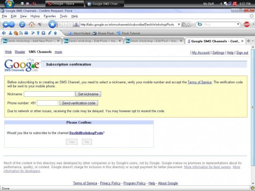Viewport: 255px width, 191px height.
Task: Open the Reader link
Action: 20,52
